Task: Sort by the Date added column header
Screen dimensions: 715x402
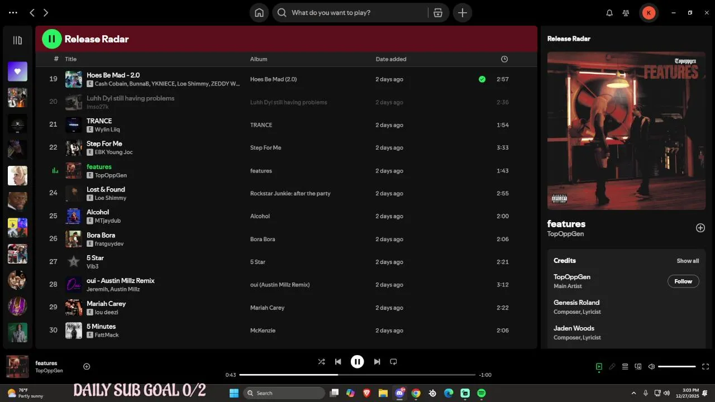Action: click(391, 59)
